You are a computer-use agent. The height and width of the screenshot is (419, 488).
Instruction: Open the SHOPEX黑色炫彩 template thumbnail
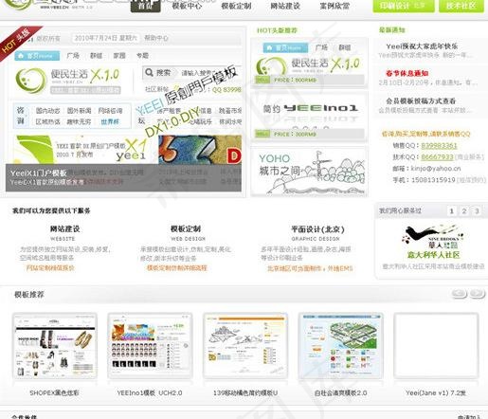click(55, 346)
